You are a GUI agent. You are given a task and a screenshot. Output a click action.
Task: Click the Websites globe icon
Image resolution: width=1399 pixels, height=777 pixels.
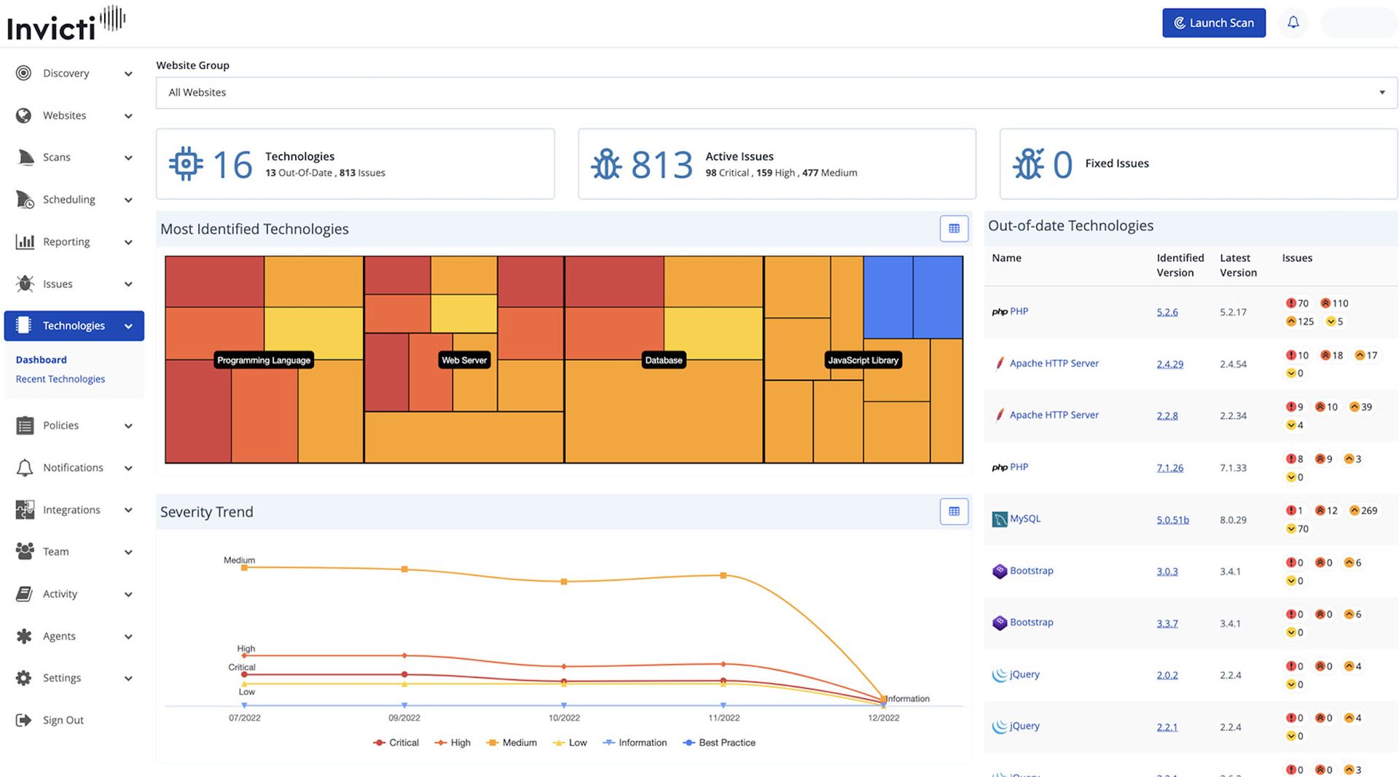[x=24, y=115]
